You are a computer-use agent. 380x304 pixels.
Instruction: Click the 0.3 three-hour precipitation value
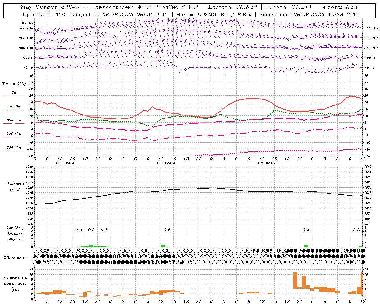104,230
